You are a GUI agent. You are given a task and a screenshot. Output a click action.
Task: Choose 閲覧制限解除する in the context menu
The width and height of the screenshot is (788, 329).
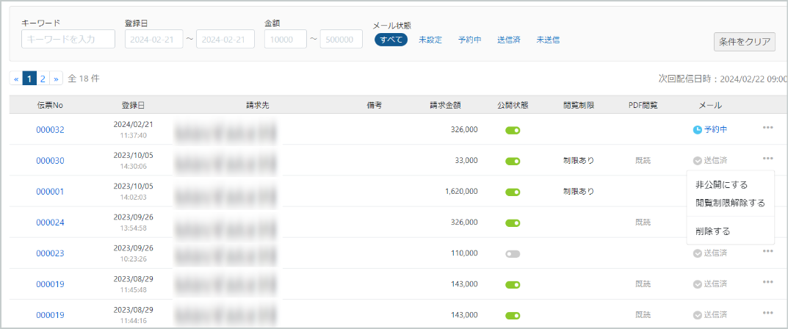click(730, 203)
